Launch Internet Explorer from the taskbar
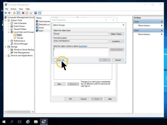 [x=28, y=121]
